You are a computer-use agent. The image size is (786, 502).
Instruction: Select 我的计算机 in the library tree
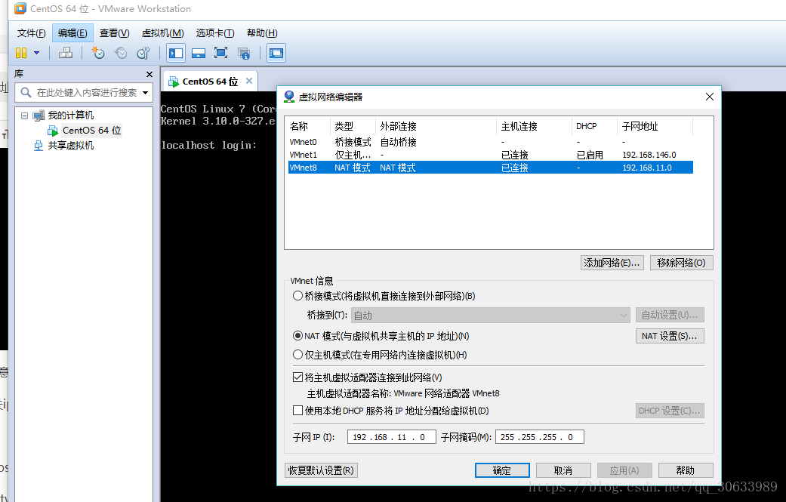(x=70, y=115)
